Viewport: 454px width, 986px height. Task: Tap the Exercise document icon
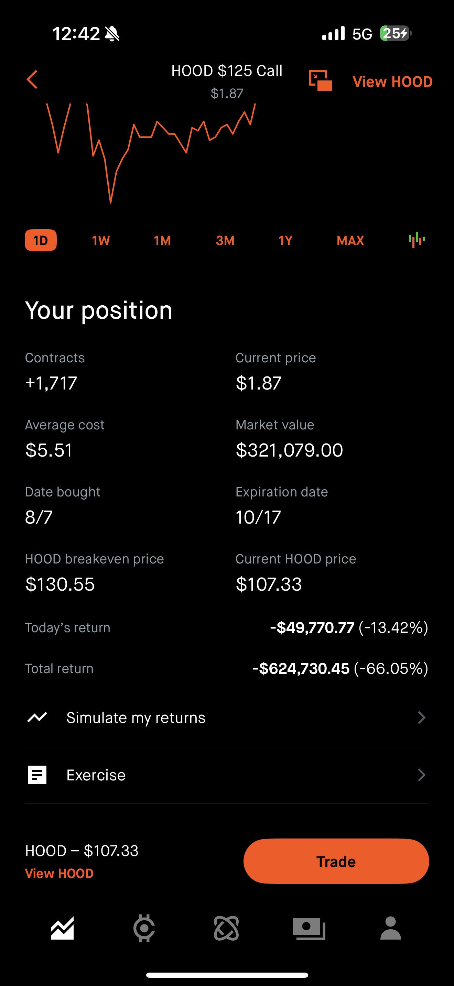click(37, 775)
